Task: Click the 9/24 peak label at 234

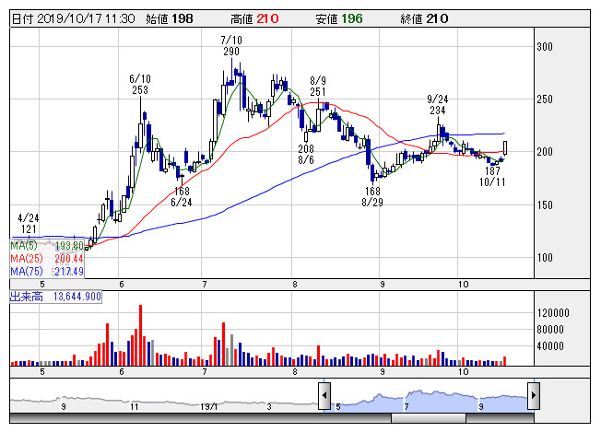Action: click(x=437, y=104)
